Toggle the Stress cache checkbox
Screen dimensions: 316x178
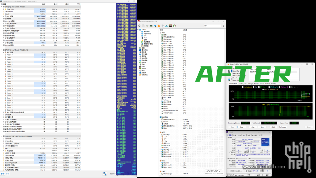point(232,74)
